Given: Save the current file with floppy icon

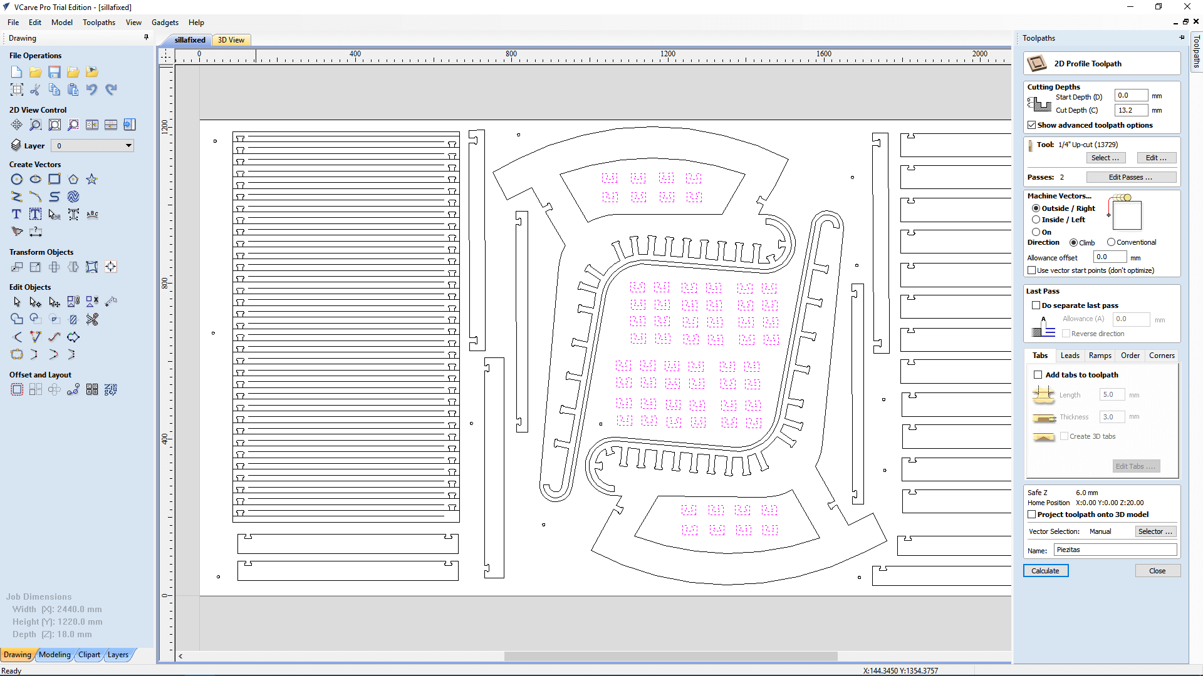Looking at the screenshot, I should [55, 72].
